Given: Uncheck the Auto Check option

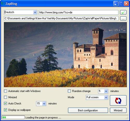Looking at the screenshot, I should (5, 103).
